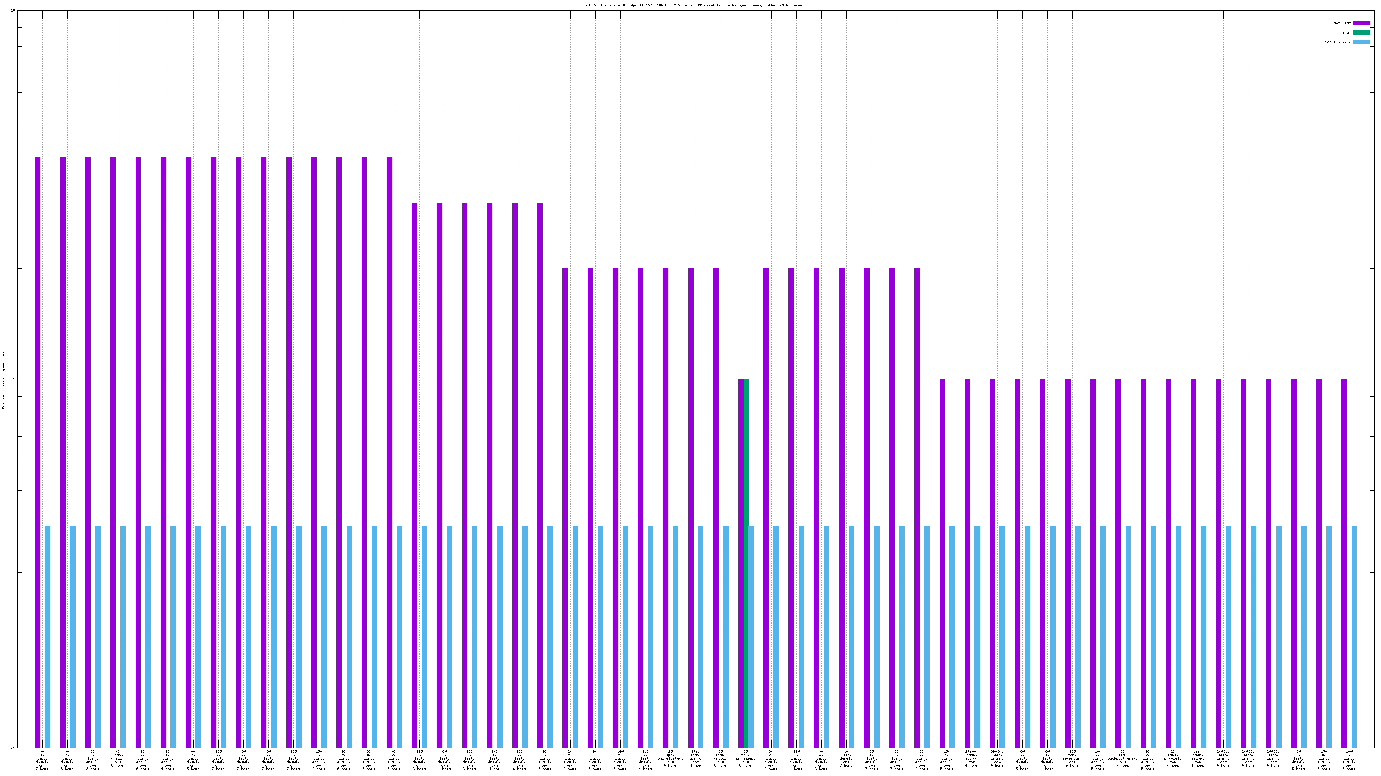Click the 2ff04.iadb.isipp.com axis label
The height and width of the screenshot is (776, 1381).
(x=971, y=758)
